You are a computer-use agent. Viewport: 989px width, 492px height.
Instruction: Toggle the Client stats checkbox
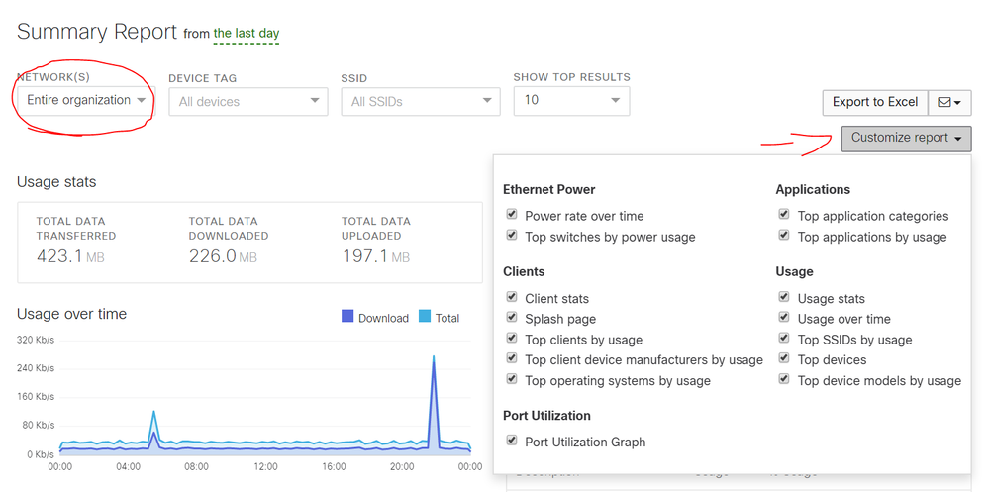click(512, 297)
